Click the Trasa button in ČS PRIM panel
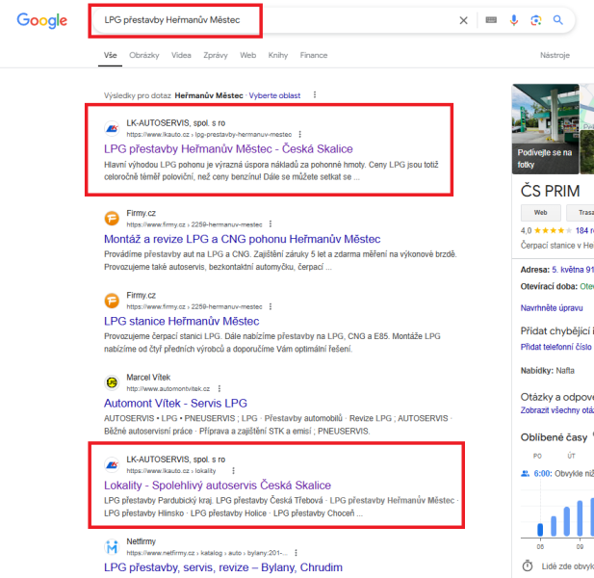 coord(581,213)
